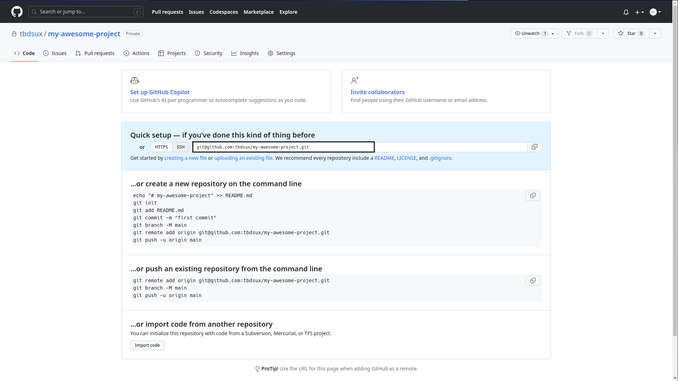This screenshot has height=381, width=678.
Task: Click the lock icon beside repository name
Action: (x=14, y=34)
